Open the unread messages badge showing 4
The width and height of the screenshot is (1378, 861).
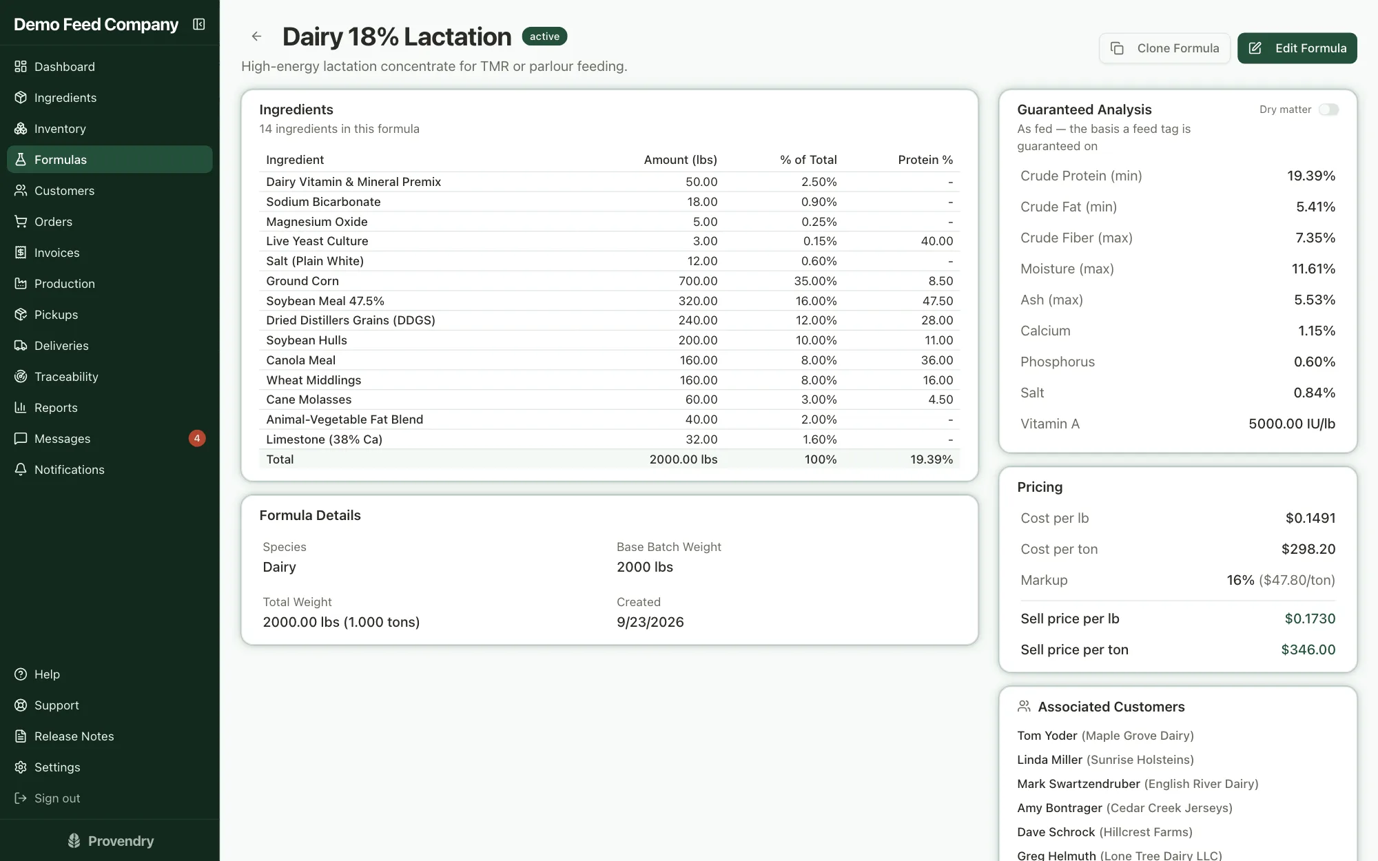tap(197, 439)
